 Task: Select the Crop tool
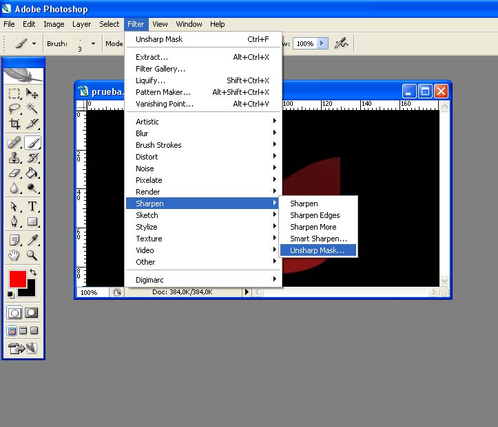[x=14, y=123]
